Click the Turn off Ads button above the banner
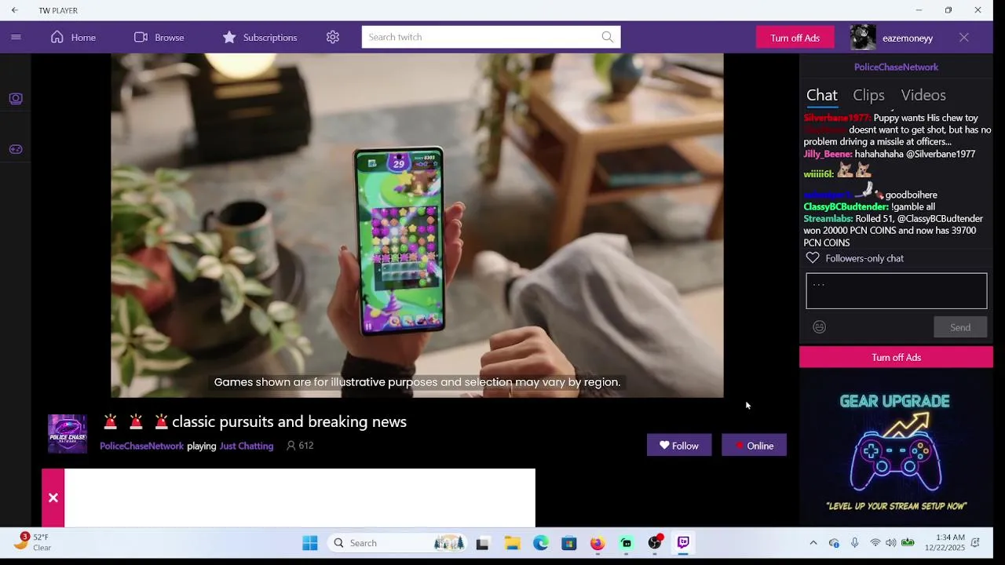The height and width of the screenshot is (565, 1005). 896,357
